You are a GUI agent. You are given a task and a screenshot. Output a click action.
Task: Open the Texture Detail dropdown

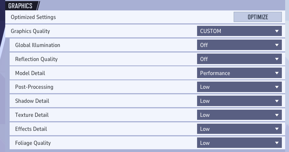[x=239, y=115]
